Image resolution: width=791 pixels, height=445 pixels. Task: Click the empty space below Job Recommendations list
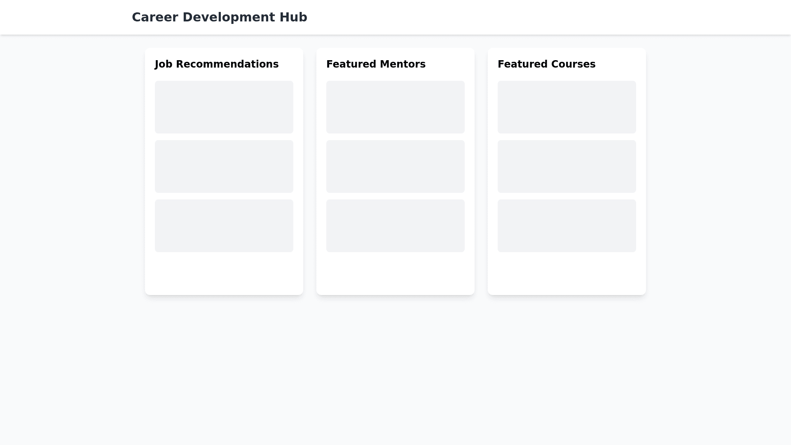(x=224, y=272)
